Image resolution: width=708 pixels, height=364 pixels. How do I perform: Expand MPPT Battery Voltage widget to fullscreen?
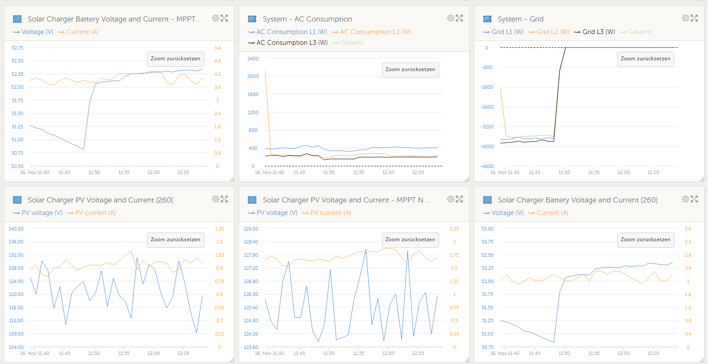point(224,18)
